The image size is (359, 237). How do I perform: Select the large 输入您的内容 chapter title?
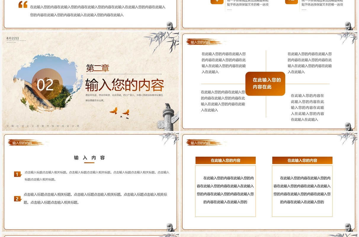click(125, 85)
